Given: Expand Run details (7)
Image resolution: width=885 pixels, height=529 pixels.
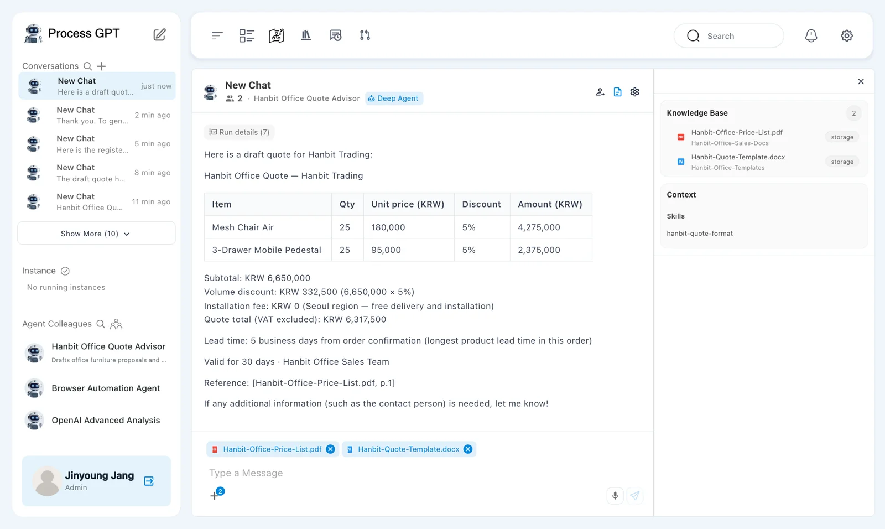Looking at the screenshot, I should tap(240, 132).
